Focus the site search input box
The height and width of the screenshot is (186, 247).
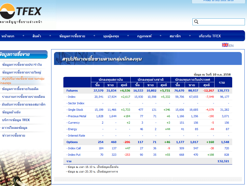(218, 22)
